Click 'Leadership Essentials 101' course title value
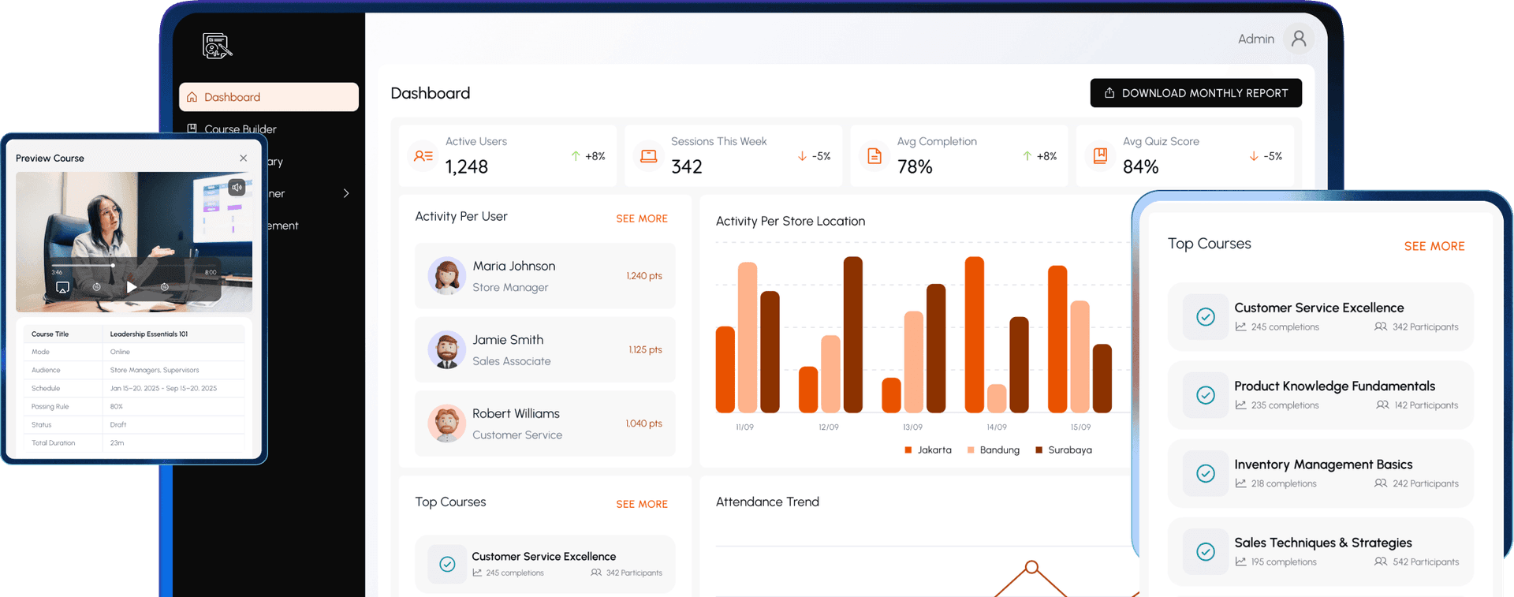Image resolution: width=1514 pixels, height=597 pixels. click(x=149, y=334)
